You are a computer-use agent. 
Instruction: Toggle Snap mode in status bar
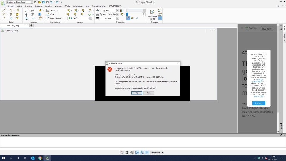[122, 153]
